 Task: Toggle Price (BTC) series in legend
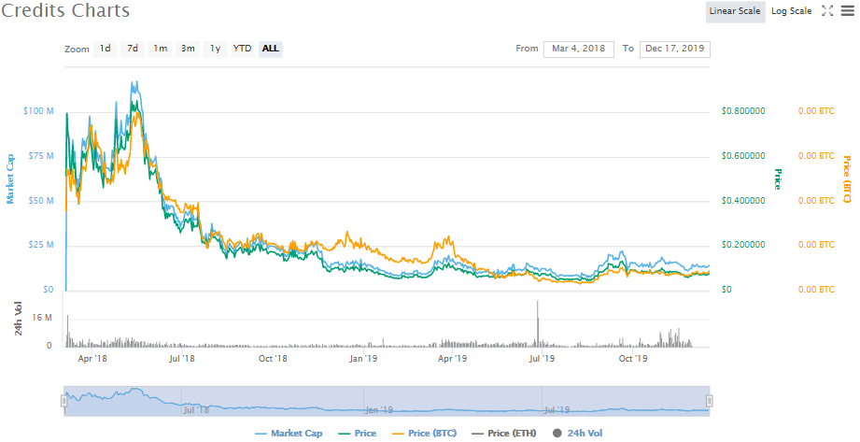click(425, 434)
